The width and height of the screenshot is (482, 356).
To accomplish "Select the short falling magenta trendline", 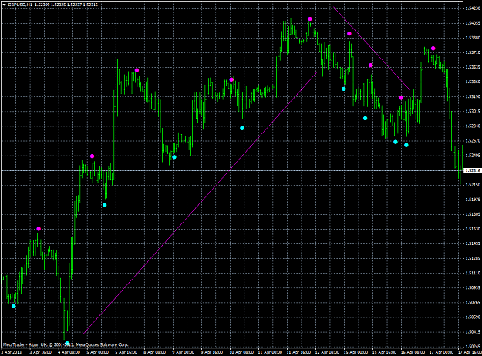I will click(372, 49).
